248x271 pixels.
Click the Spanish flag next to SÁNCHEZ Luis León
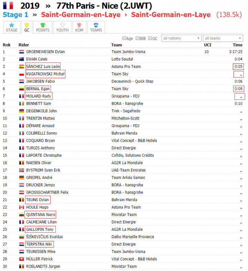point(21,66)
